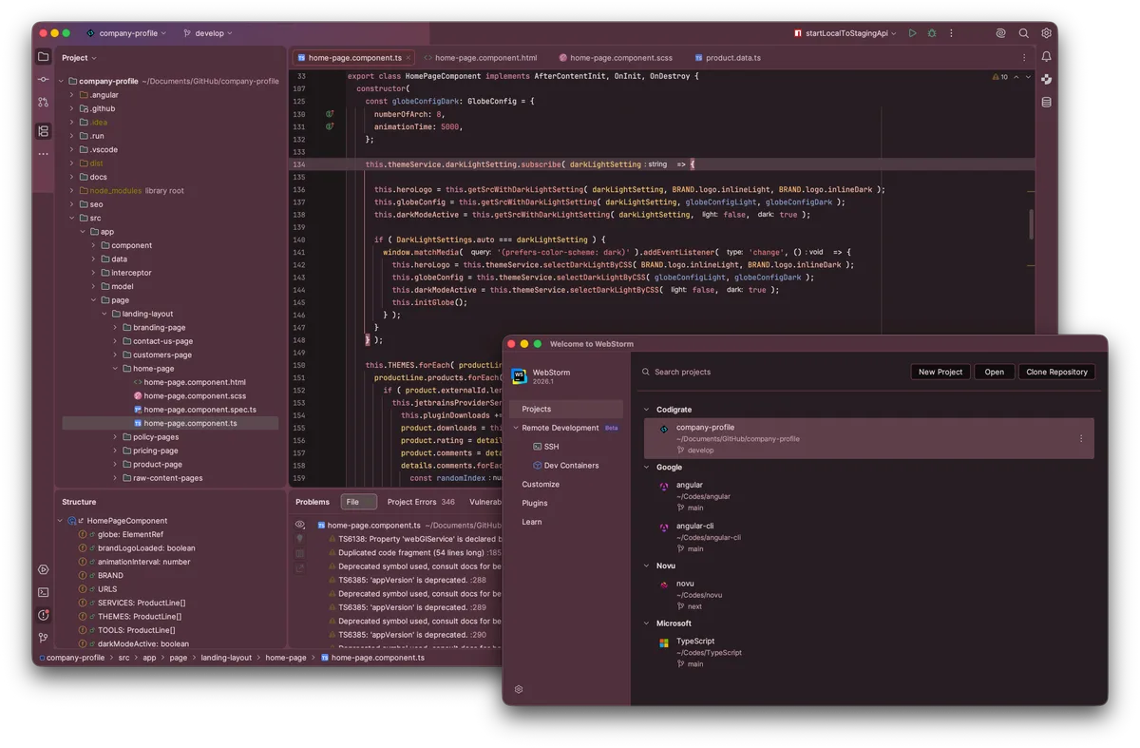
Task: Click the gutter override icon on line 130
Action: (x=330, y=114)
